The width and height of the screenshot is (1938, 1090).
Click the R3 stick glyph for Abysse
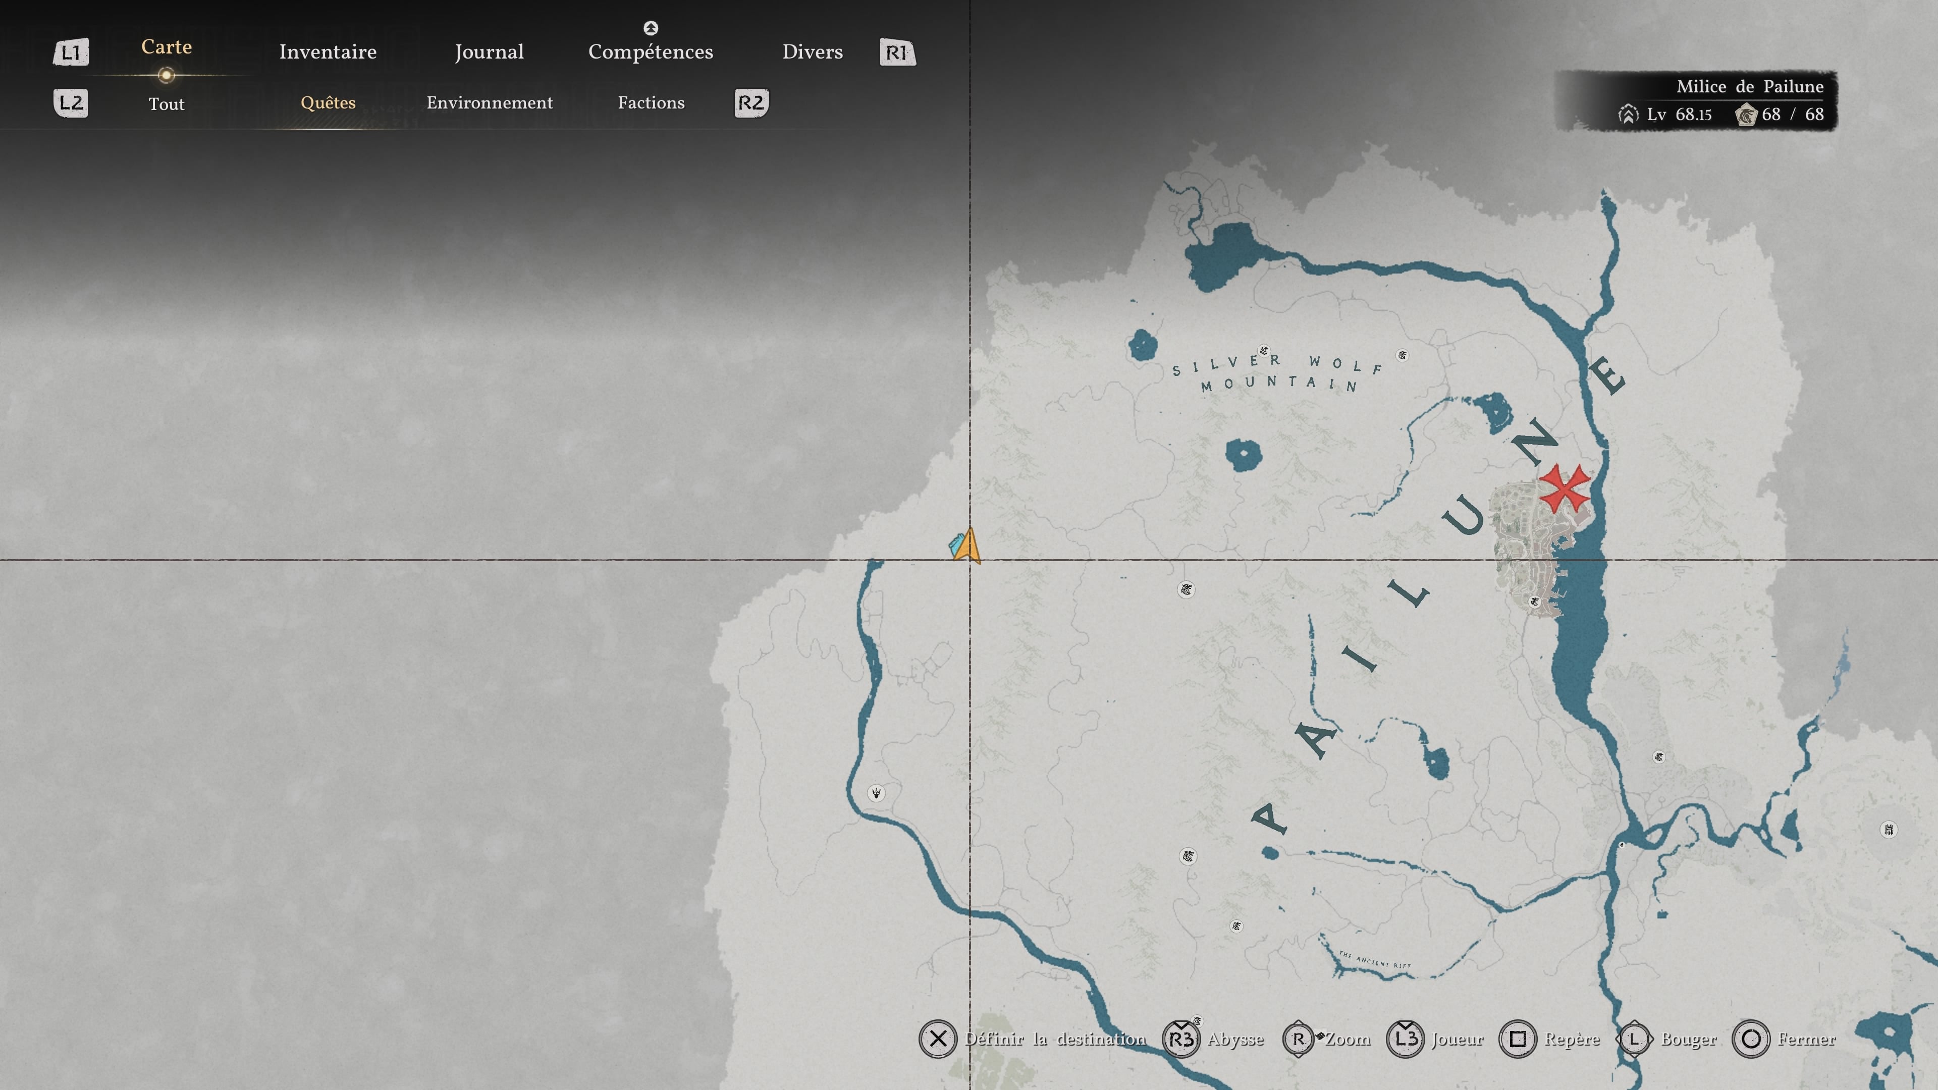(x=1181, y=1039)
